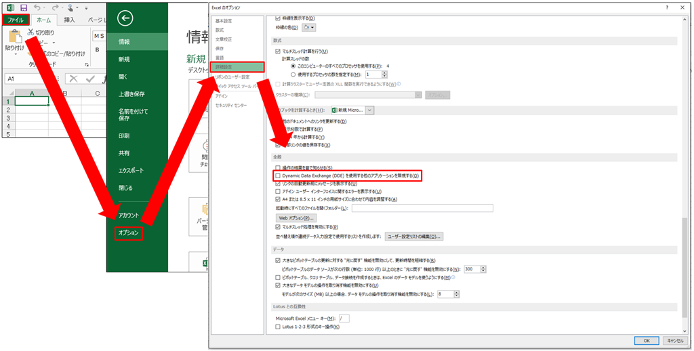Open the 貼り付け dropdown arrow under paste
694x351 pixels.
click(15, 54)
